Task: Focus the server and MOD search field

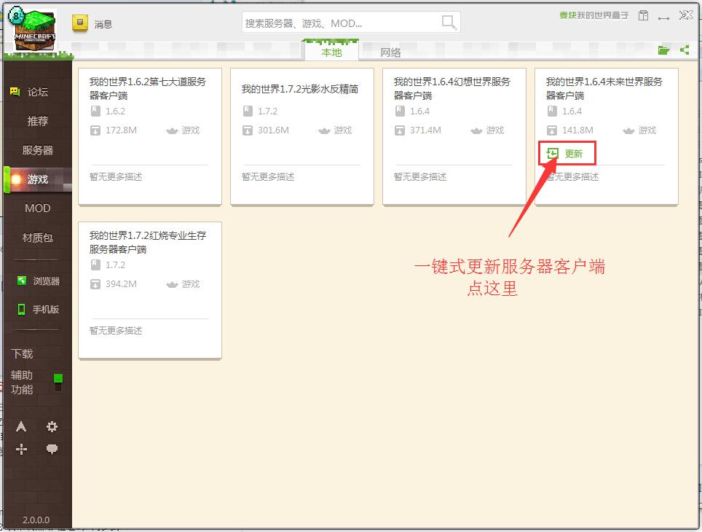Action: pyautogui.click(x=350, y=22)
